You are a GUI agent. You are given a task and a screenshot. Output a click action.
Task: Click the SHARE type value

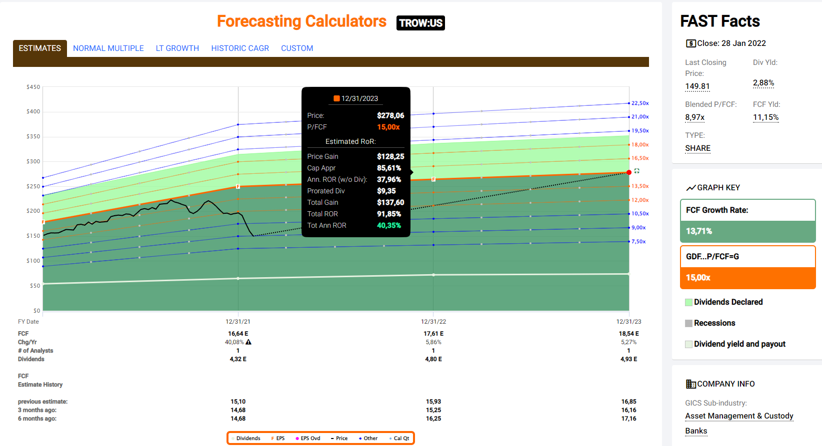tap(697, 148)
